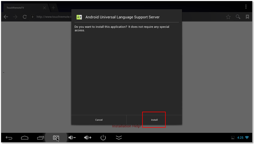This screenshot has height=145, width=255.
Task: Click the Install button
Action: click(154, 120)
